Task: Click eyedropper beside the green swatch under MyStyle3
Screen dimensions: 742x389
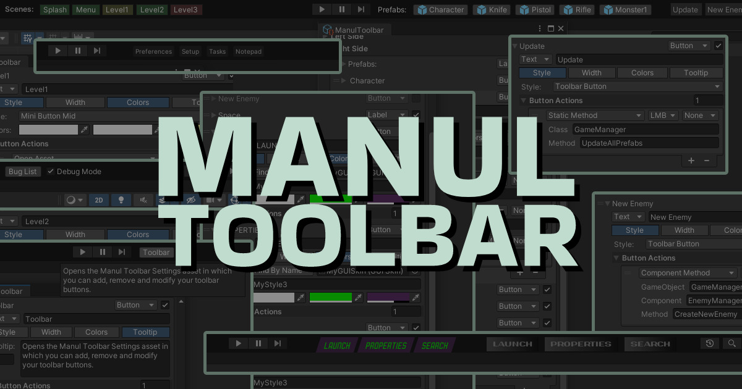Action: 357,298
